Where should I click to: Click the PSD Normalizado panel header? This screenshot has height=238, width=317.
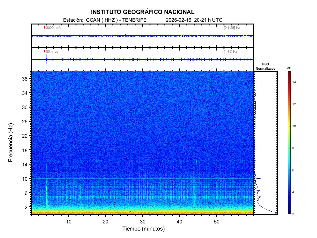[266, 67]
